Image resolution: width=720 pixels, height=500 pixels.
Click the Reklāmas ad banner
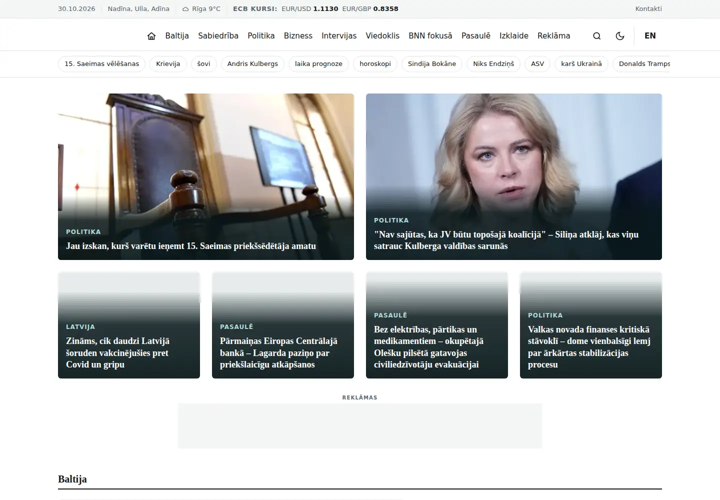360,425
